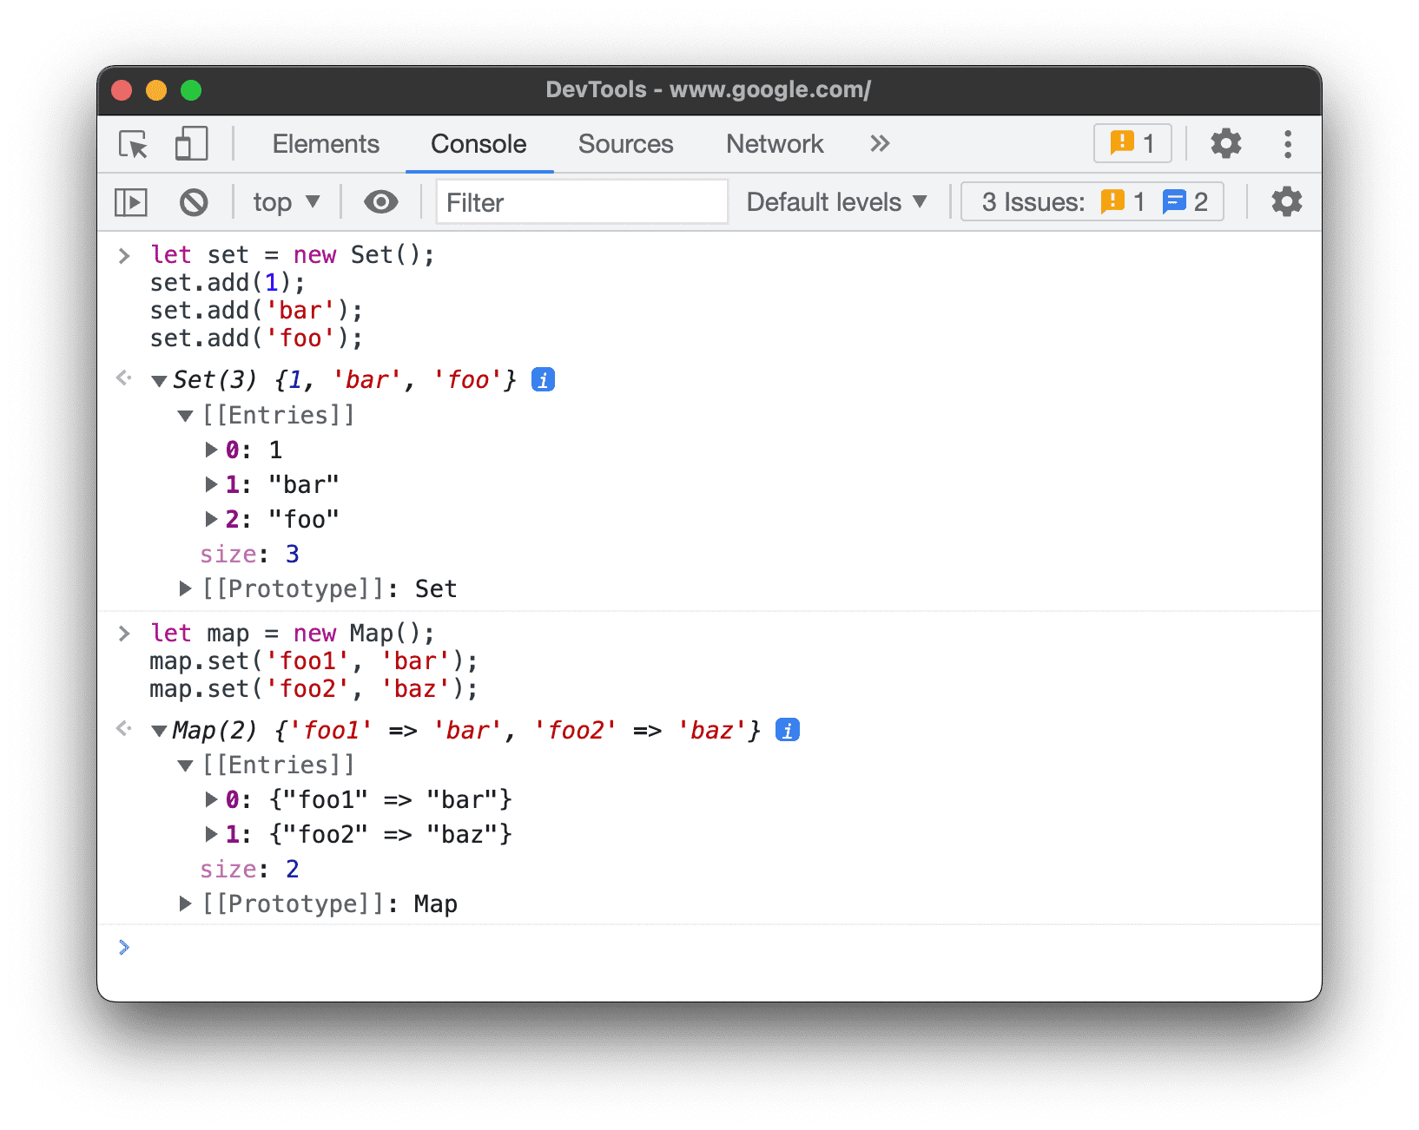
Task: Show the console sidebar panel
Action: (131, 202)
